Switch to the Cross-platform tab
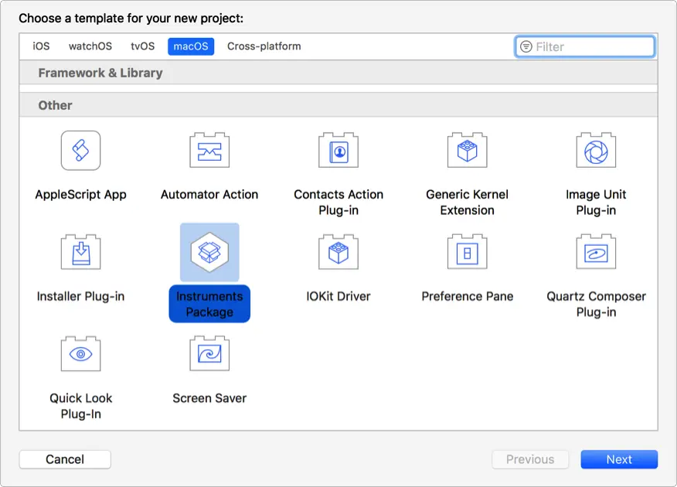677x487 pixels. point(264,46)
